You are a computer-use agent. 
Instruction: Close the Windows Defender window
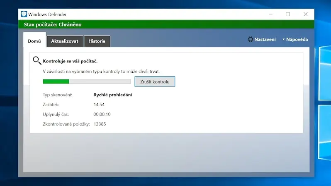[x=305, y=14]
